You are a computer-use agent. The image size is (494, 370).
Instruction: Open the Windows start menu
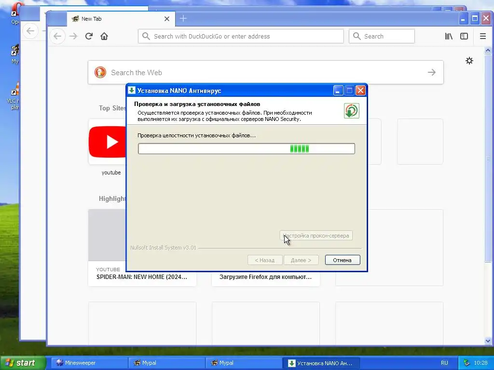[x=22, y=363]
